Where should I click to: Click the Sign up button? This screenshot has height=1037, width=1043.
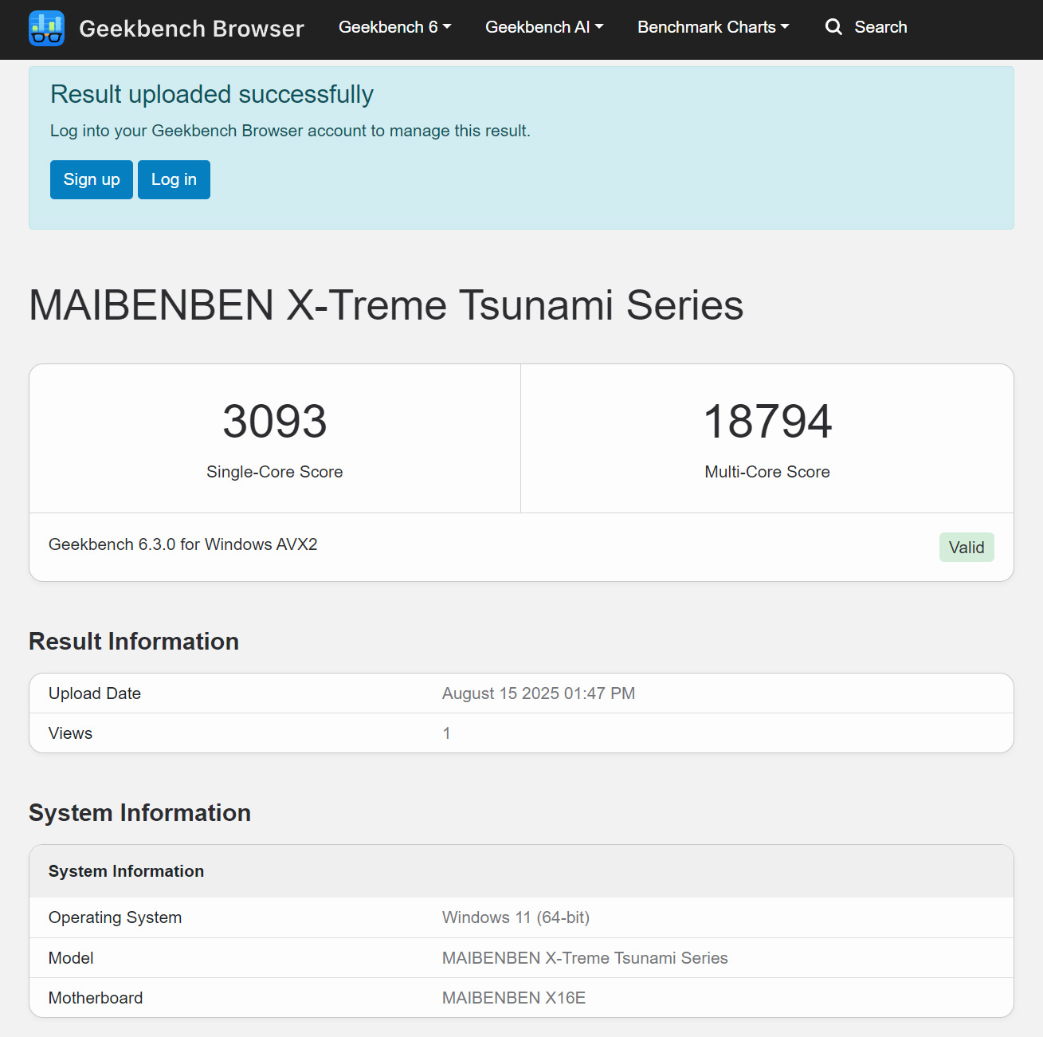92,179
